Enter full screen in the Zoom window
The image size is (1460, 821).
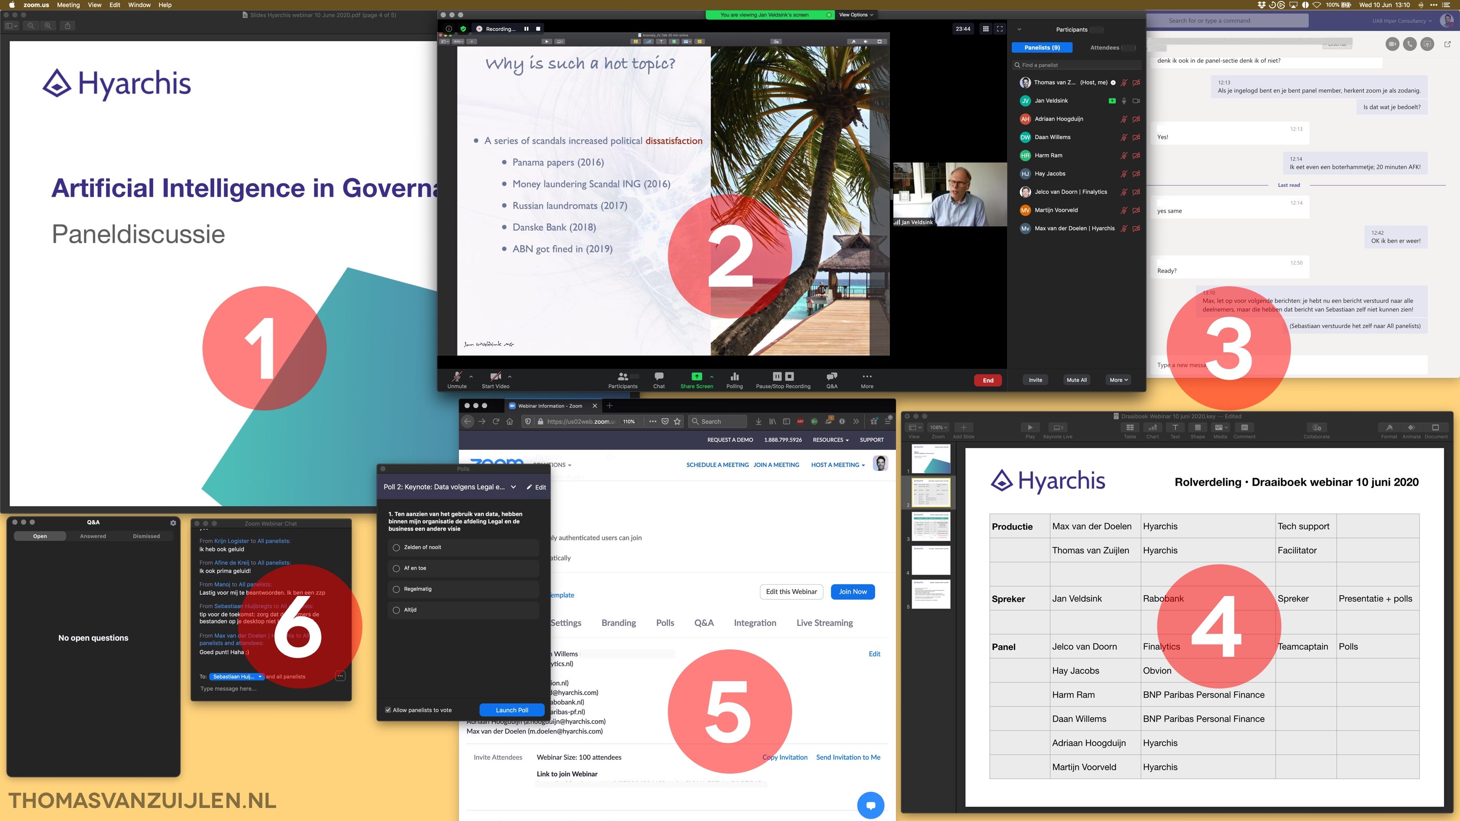[1000, 29]
